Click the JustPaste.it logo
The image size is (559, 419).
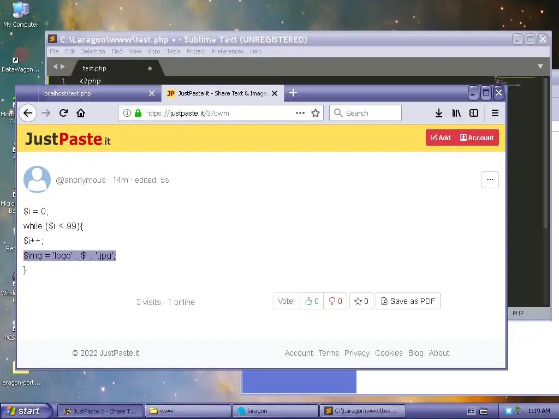68,139
